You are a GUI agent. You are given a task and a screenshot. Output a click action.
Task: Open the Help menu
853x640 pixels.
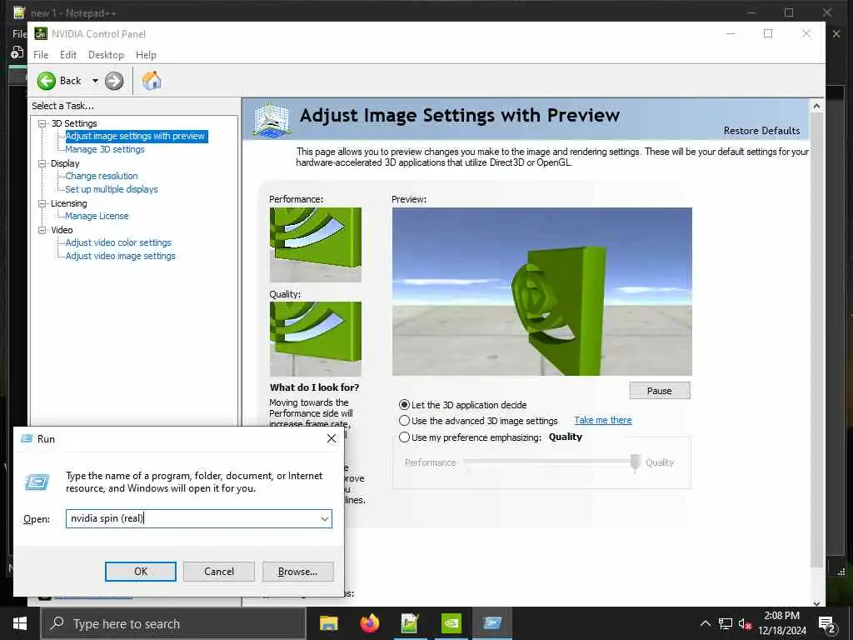pyautogui.click(x=146, y=55)
